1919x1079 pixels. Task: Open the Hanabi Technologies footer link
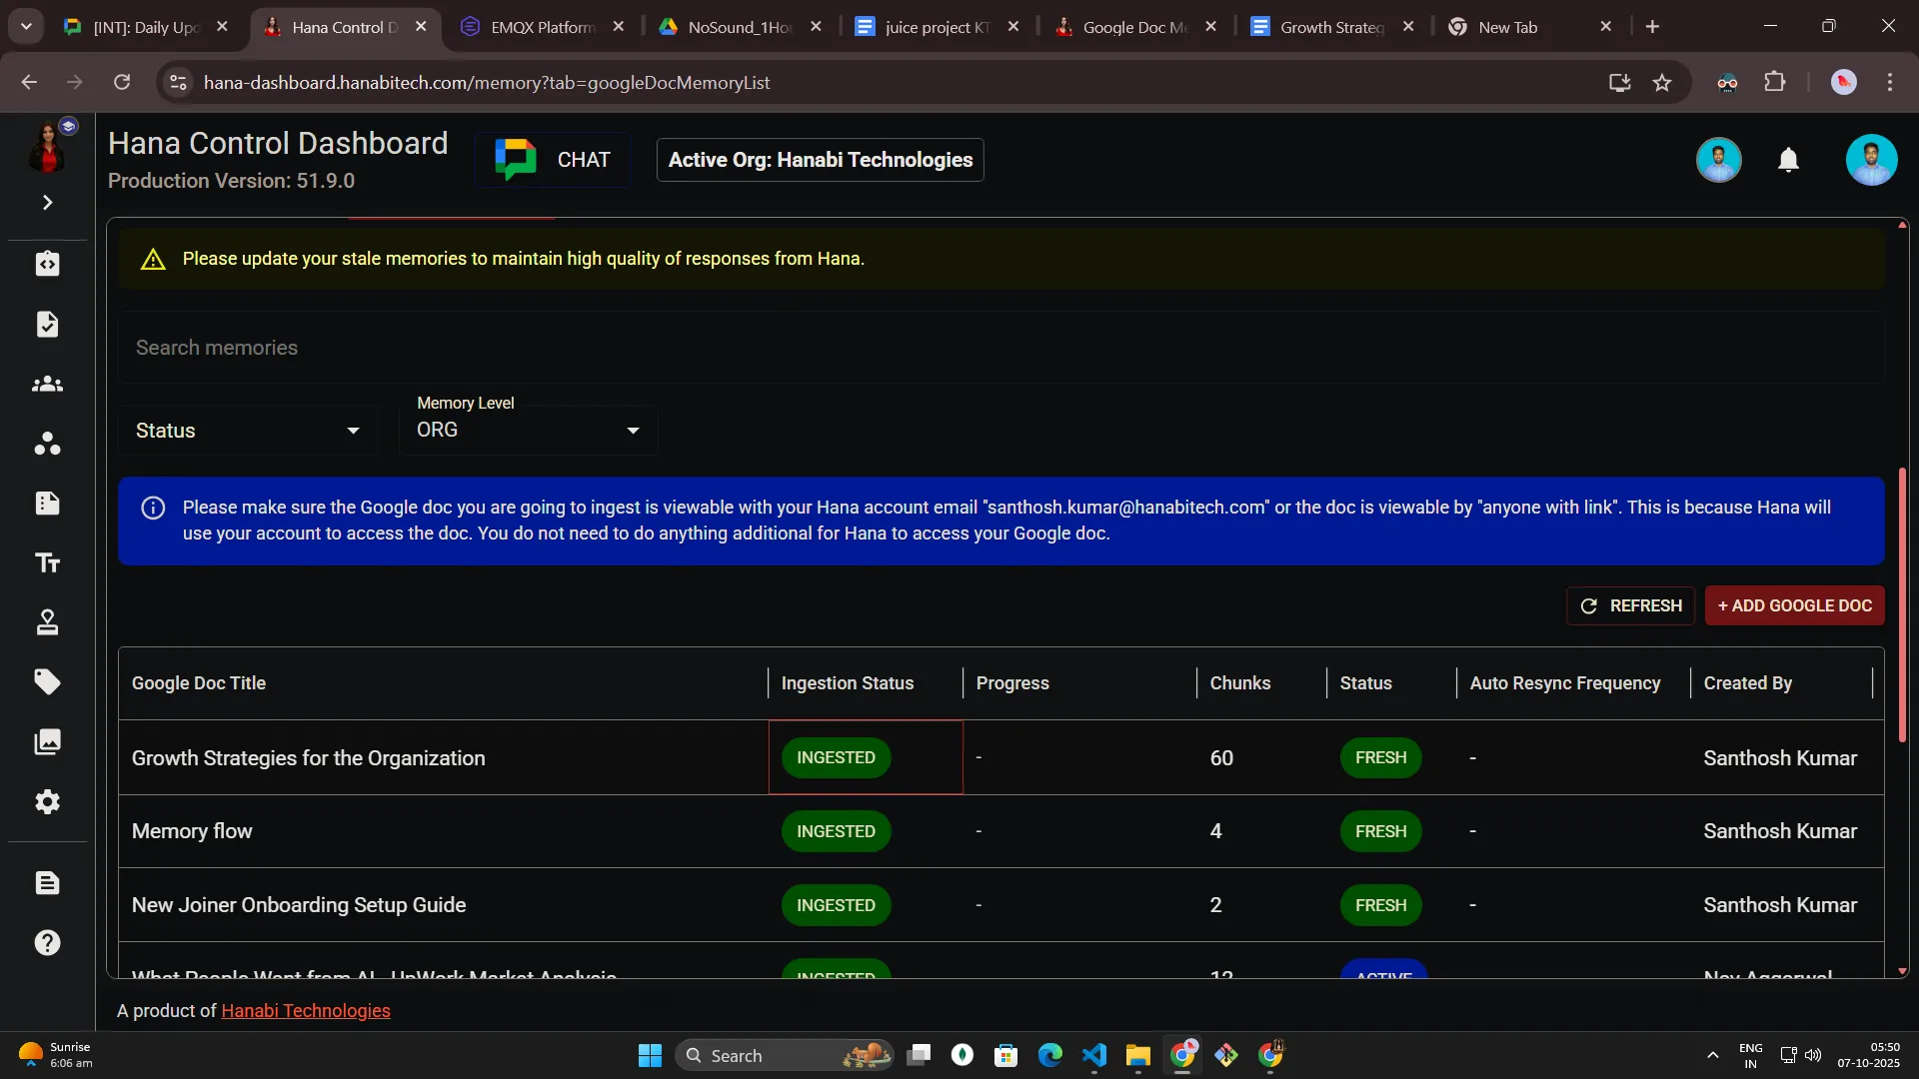(305, 1011)
